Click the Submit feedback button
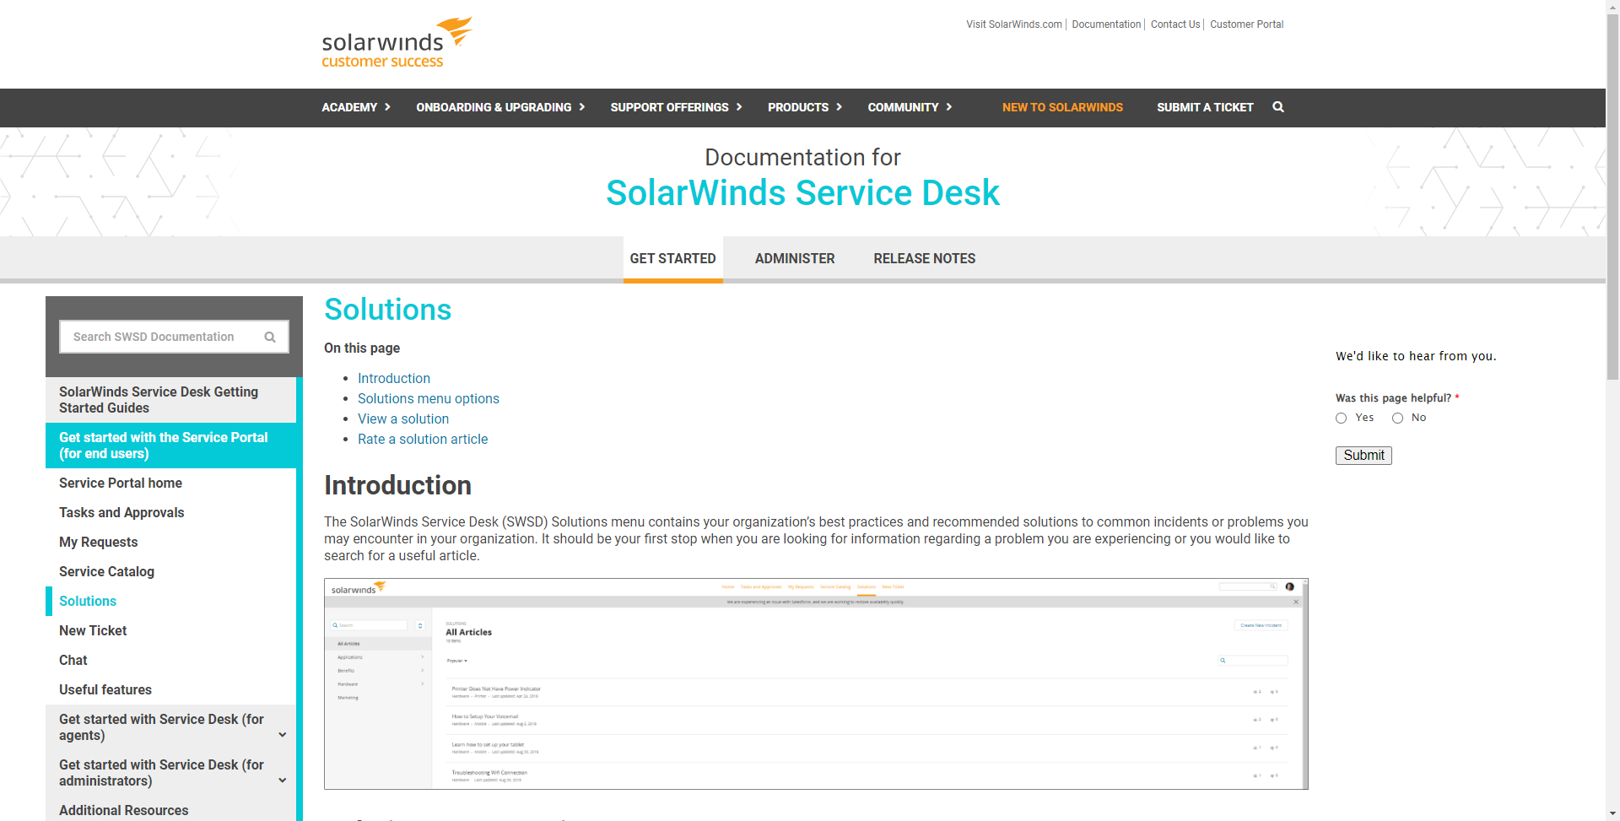 (1363, 456)
